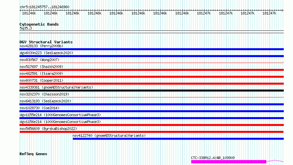
Task: Click the 5q35.3 cytogenetic band bar
Action: 151,32
